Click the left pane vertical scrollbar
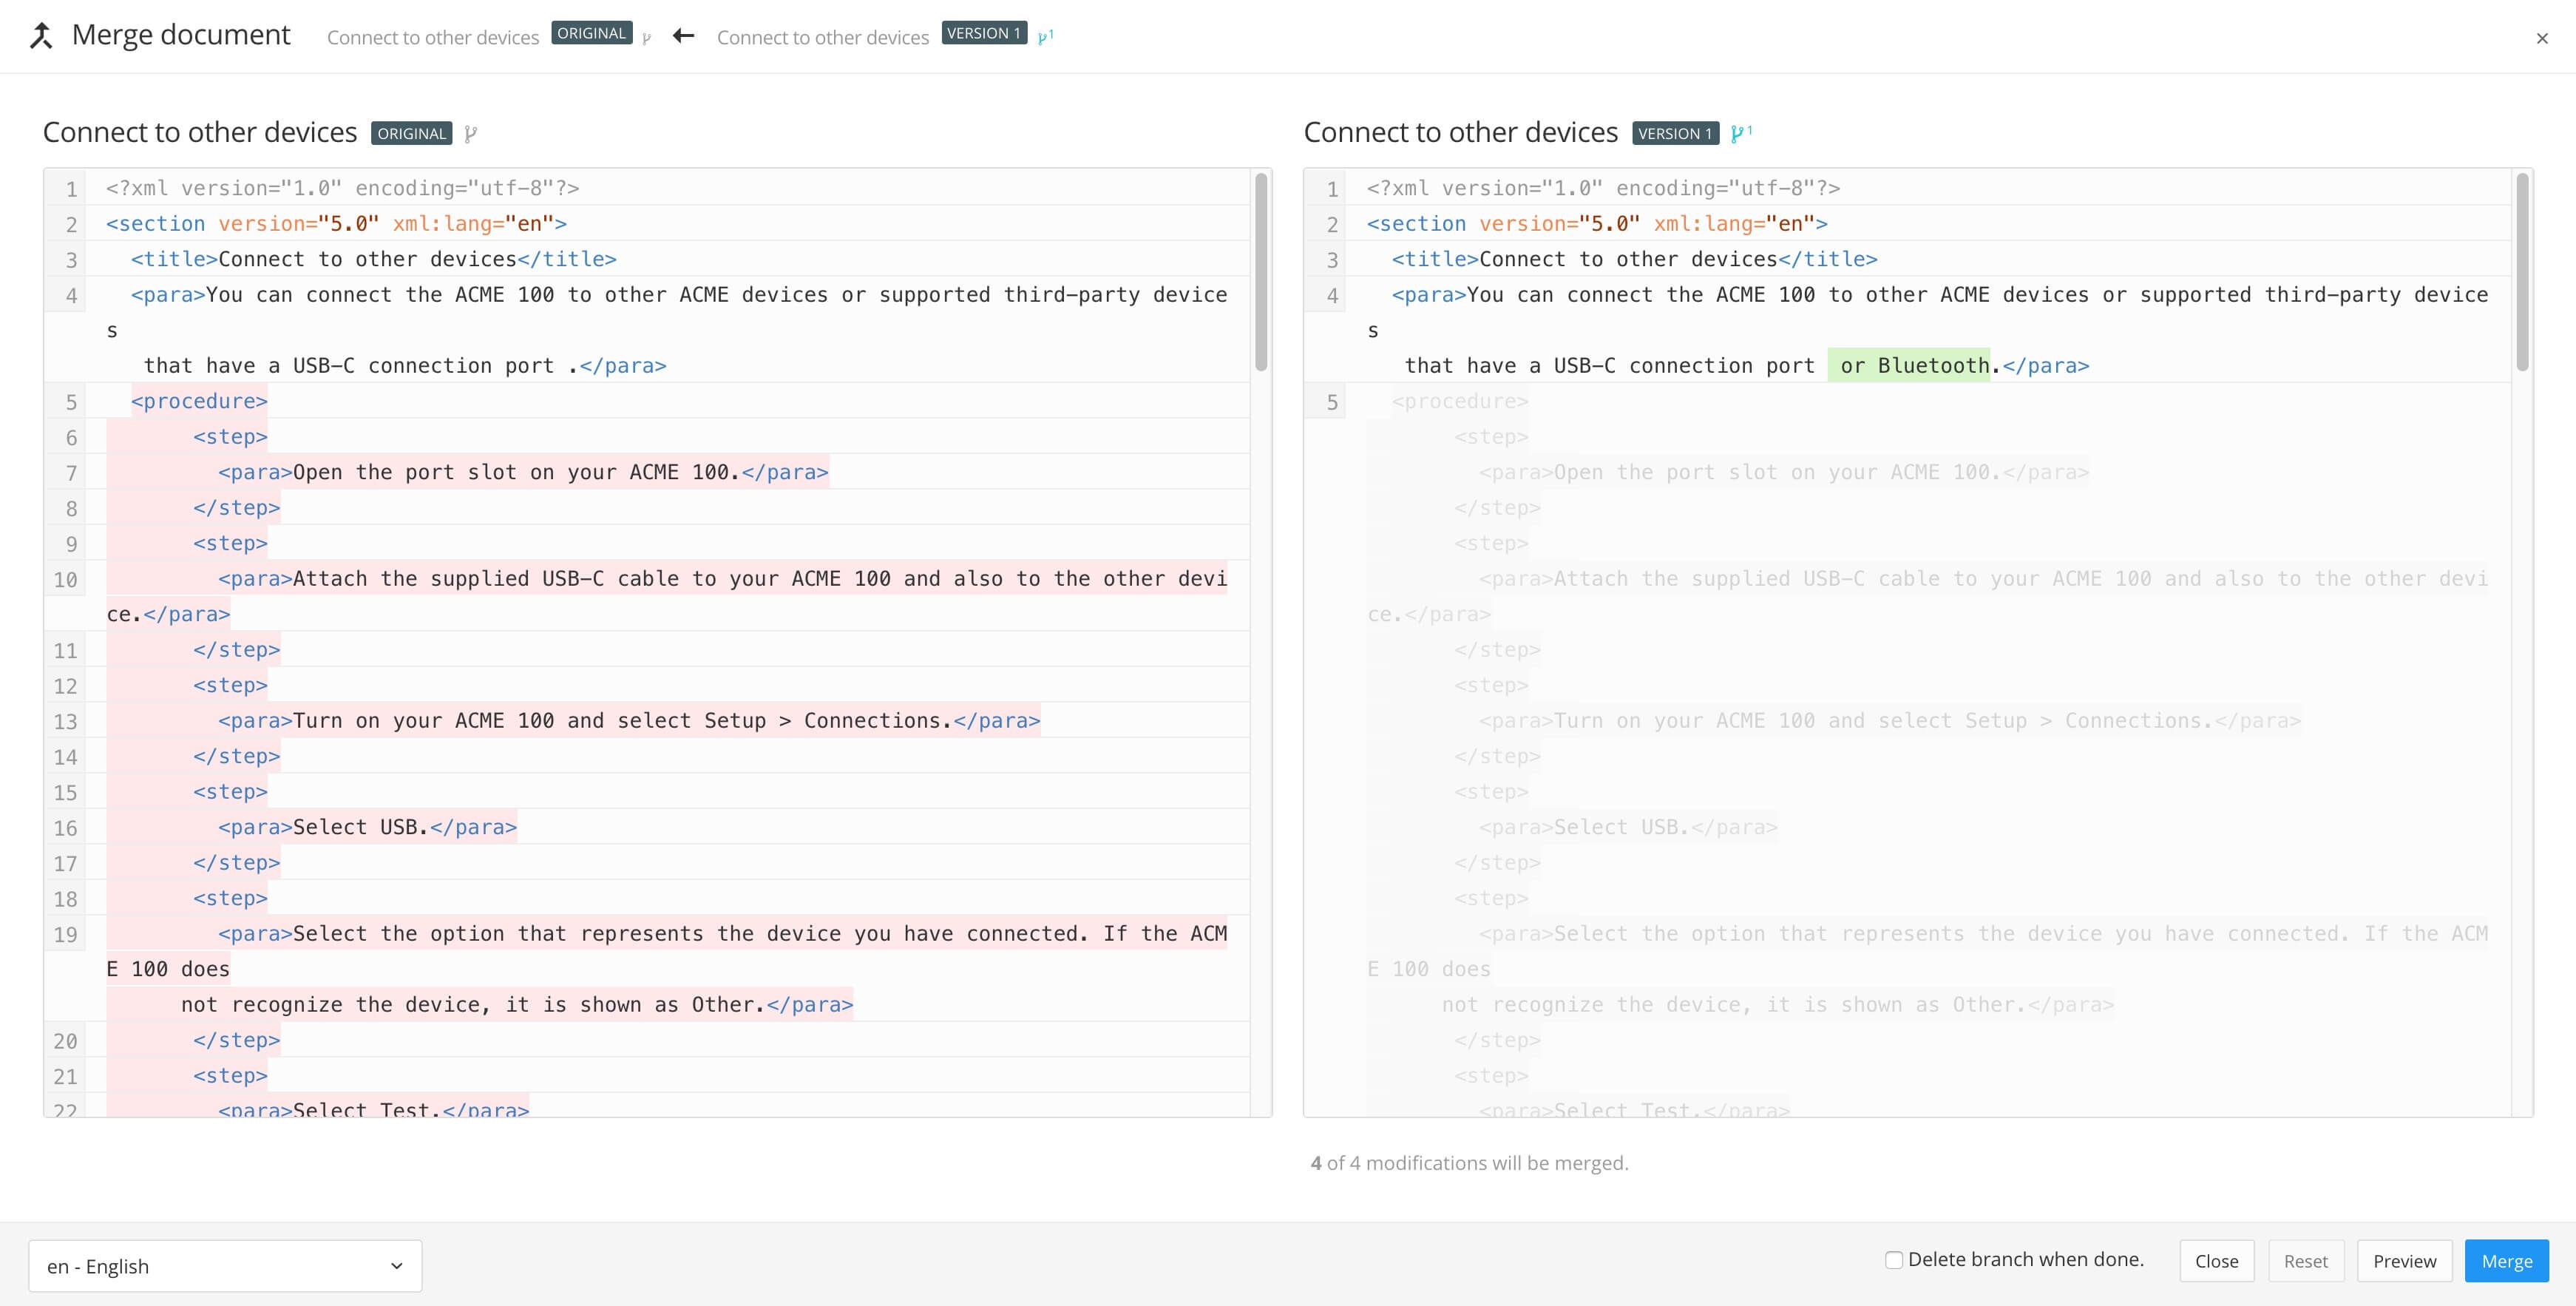 click(x=1261, y=272)
